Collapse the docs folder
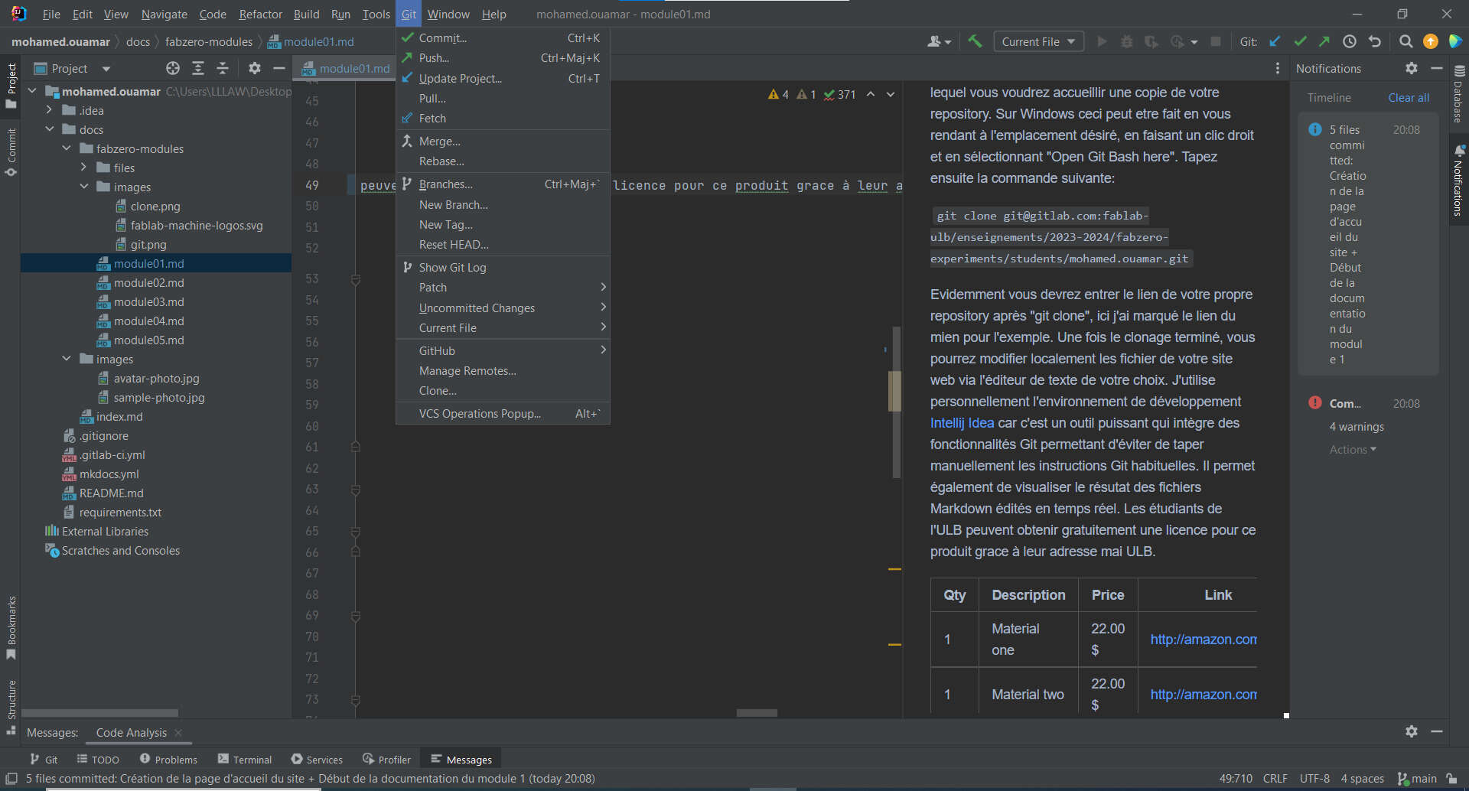The height and width of the screenshot is (791, 1469). pos(50,129)
